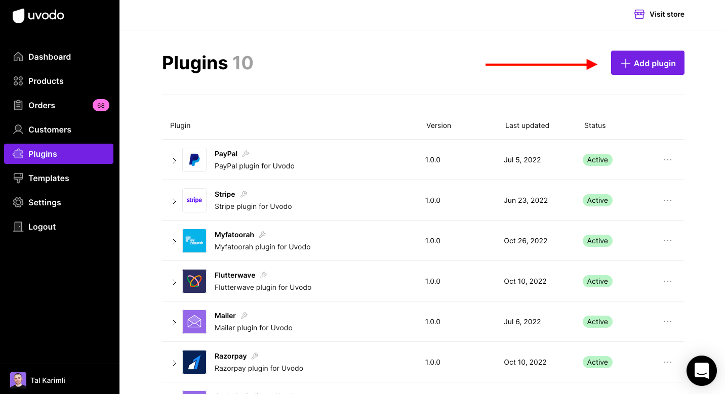
Task: Click the wrench icon next to Myfatoorah
Action: (262, 235)
